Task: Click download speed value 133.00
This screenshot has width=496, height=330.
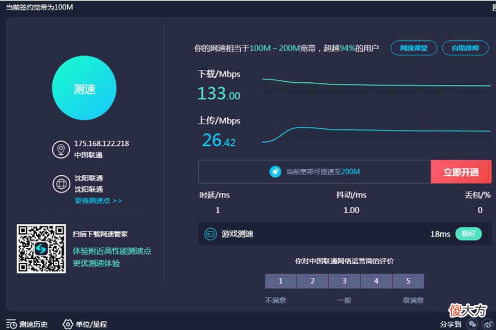Action: [x=219, y=94]
